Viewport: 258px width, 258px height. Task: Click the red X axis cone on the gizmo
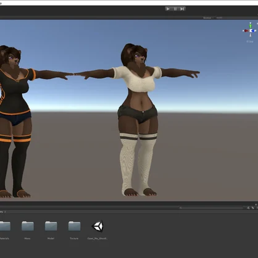246,31
